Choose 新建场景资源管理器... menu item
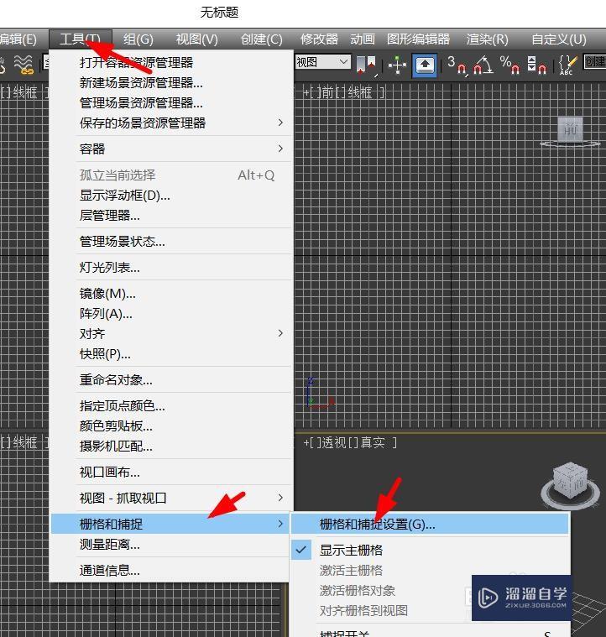 click(x=170, y=83)
